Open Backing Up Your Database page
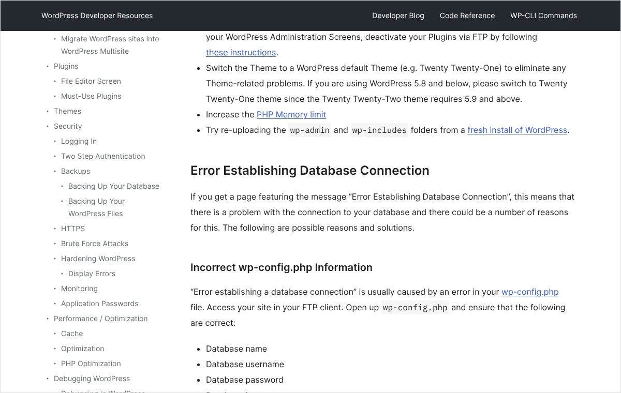The height and width of the screenshot is (393, 621). click(x=114, y=186)
